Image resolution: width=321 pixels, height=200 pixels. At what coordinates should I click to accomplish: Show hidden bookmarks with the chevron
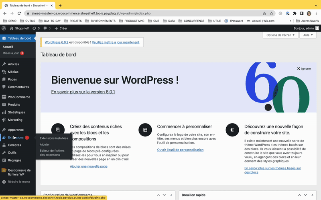click(290, 21)
